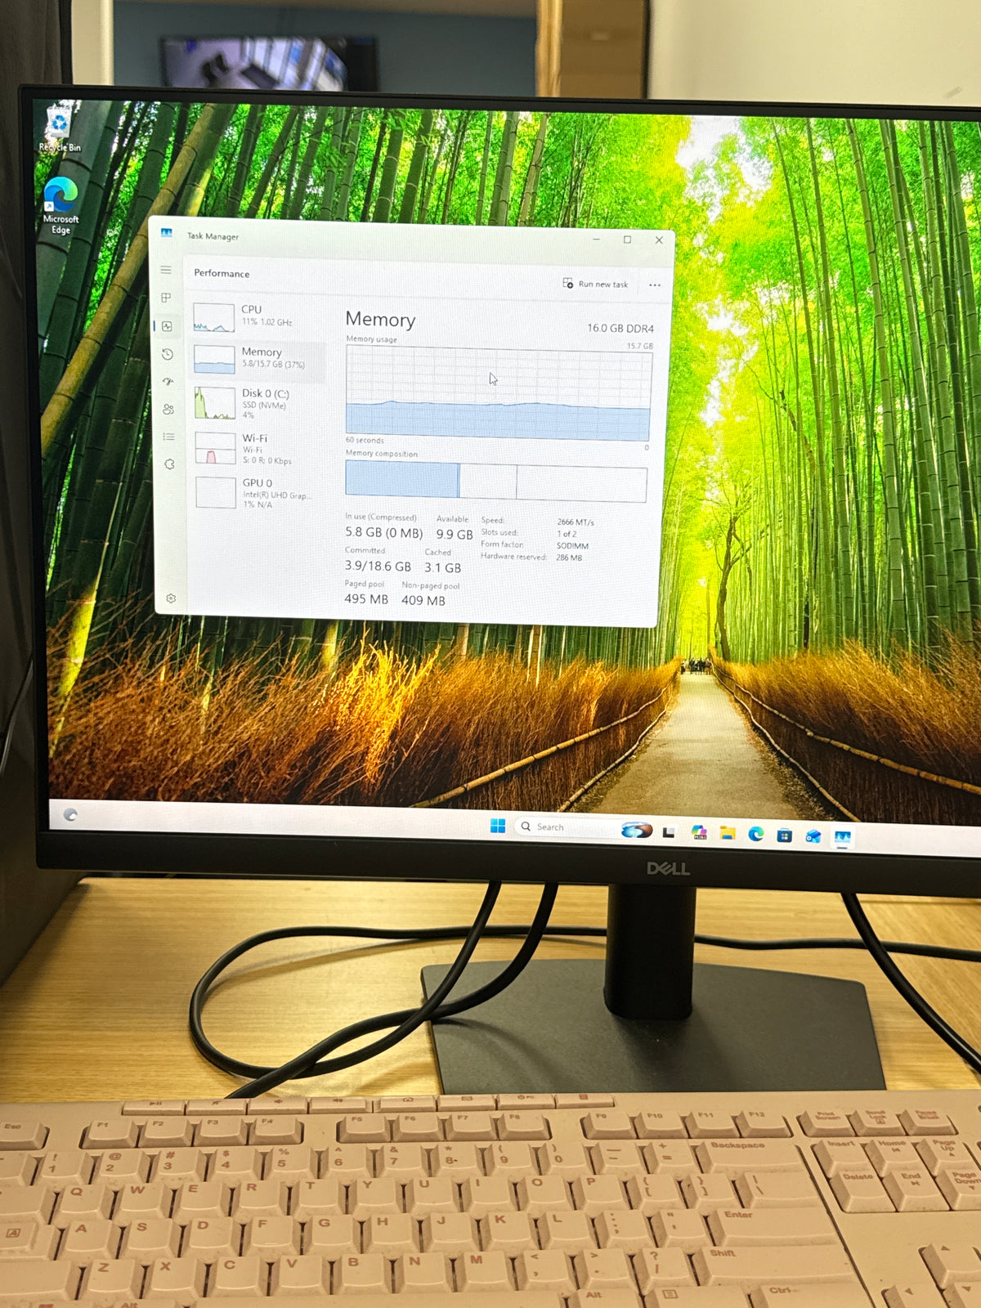Maximize the Task Manager window

(x=627, y=240)
